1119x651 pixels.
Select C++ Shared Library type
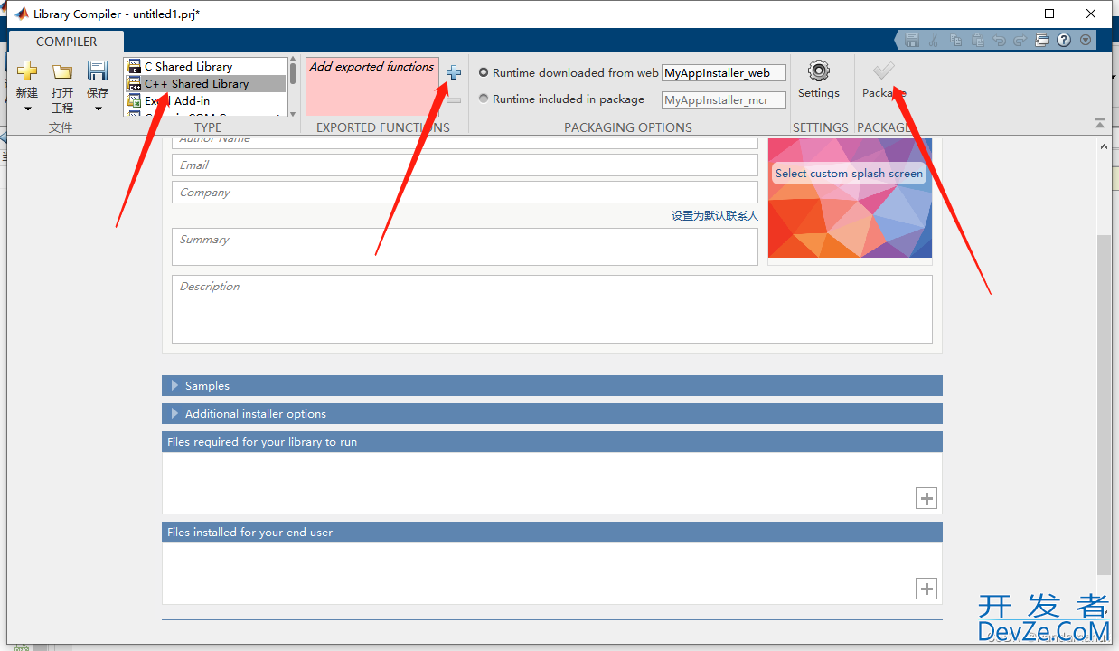[x=205, y=83]
